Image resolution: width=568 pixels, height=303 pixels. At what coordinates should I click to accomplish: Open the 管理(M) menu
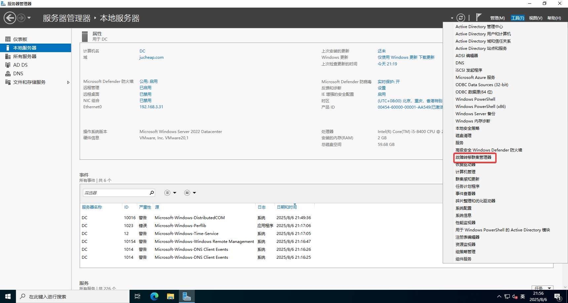[x=497, y=18]
